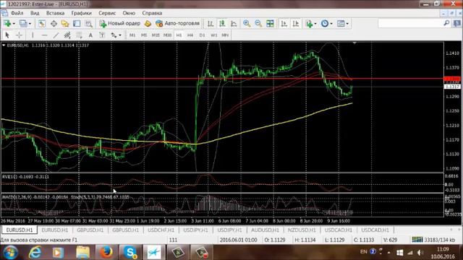Switch timeframe to M5
This screenshot has width=463, height=260.
[144, 35]
